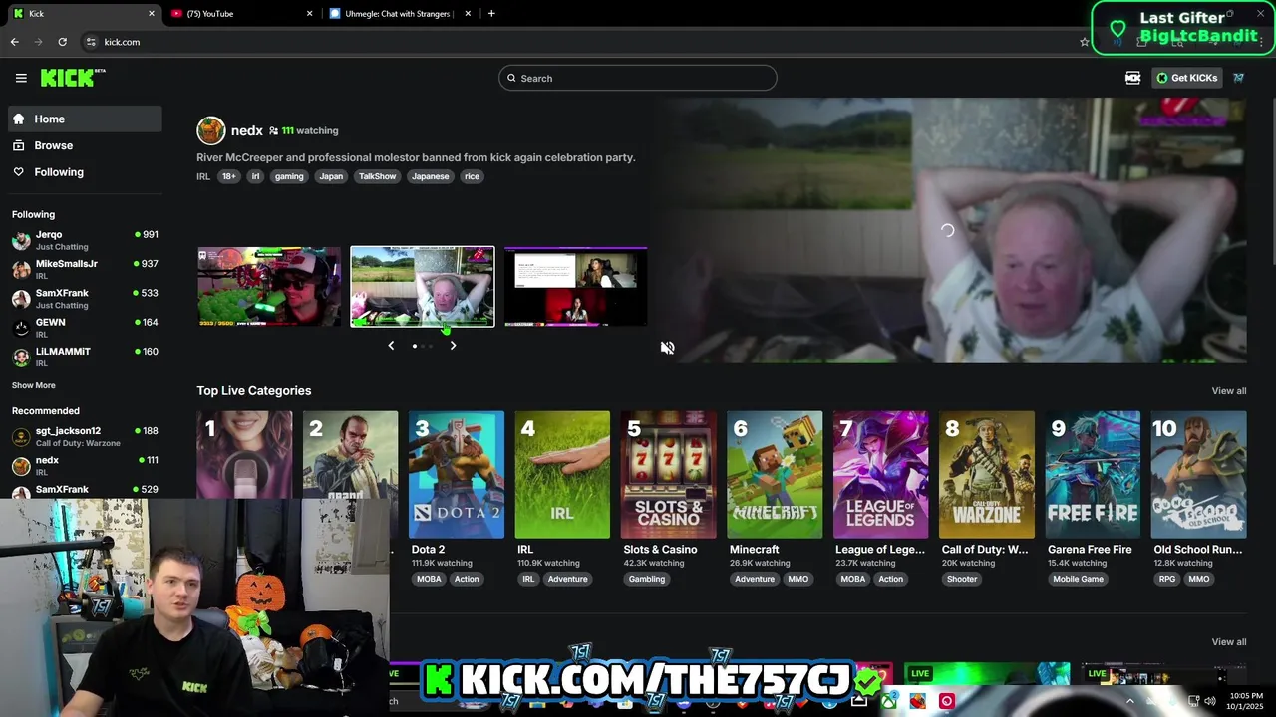Switch to the YouTube tab
1276x717 pixels.
pos(239,14)
